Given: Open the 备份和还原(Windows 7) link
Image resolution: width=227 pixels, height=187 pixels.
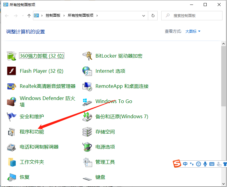Looking at the screenshot, I should tap(122, 116).
